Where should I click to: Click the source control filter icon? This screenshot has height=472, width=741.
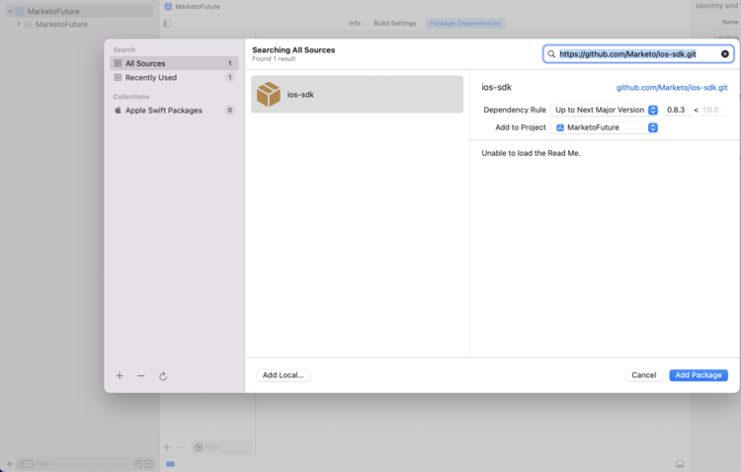point(149,464)
